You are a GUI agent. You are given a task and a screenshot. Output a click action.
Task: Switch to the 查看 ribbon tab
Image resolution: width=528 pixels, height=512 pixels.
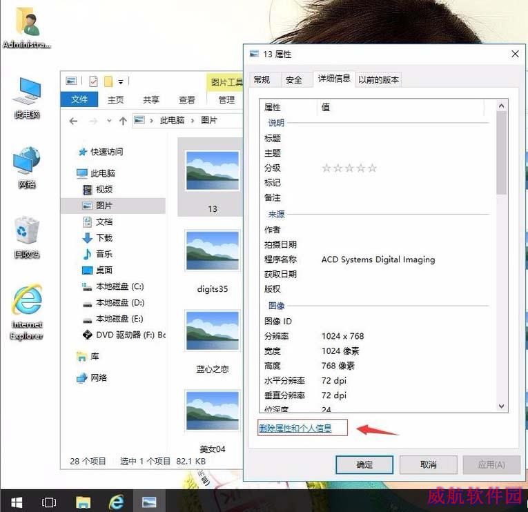tap(187, 100)
